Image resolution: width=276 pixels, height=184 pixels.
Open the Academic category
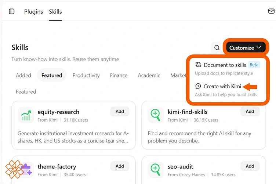pyautogui.click(x=149, y=75)
